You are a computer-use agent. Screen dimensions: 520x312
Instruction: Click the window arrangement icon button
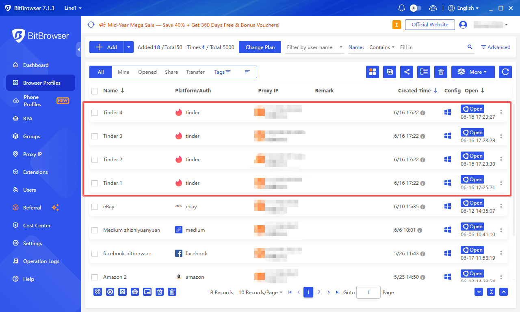tap(390, 72)
